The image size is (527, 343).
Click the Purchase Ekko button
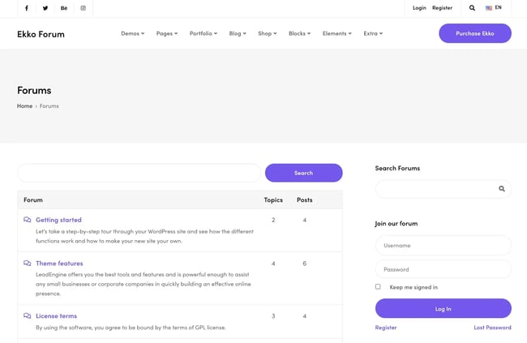coord(474,33)
